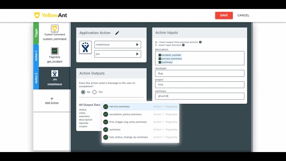Click the Jira application logo

pos(85,47)
